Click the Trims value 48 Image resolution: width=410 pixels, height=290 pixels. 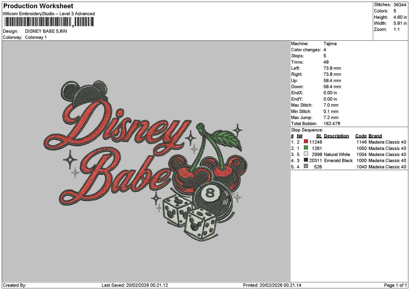click(x=326, y=62)
